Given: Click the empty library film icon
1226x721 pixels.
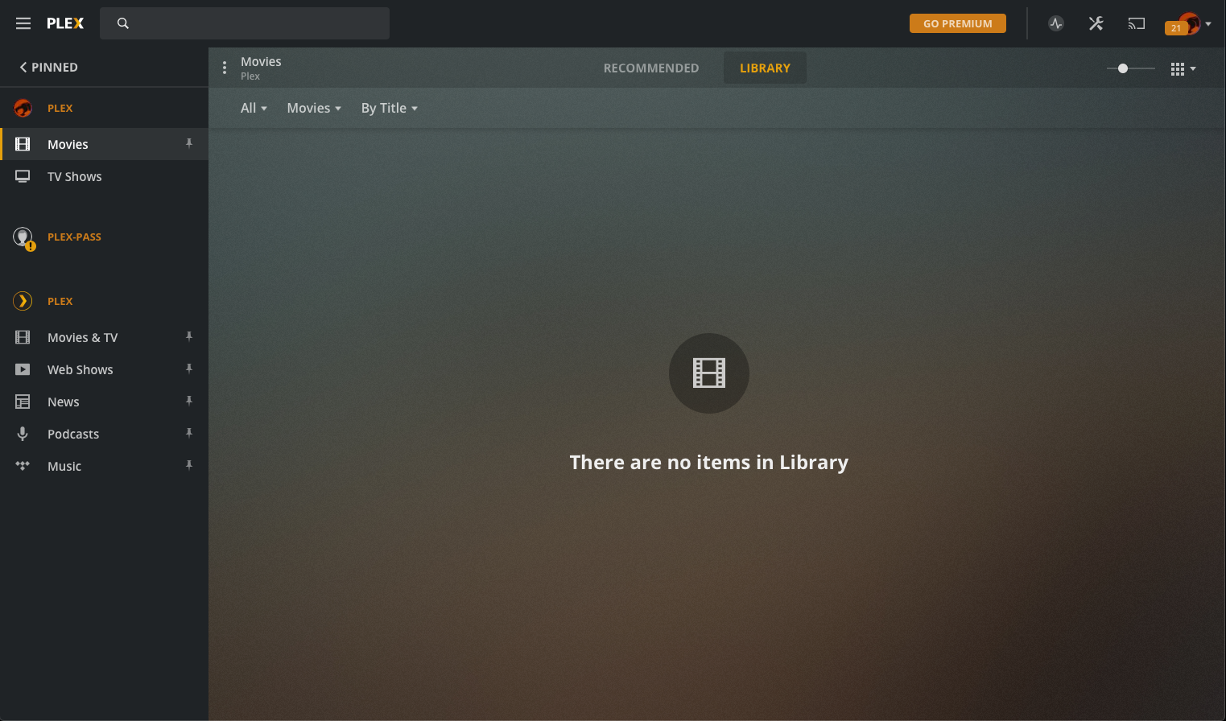Looking at the screenshot, I should coord(709,373).
